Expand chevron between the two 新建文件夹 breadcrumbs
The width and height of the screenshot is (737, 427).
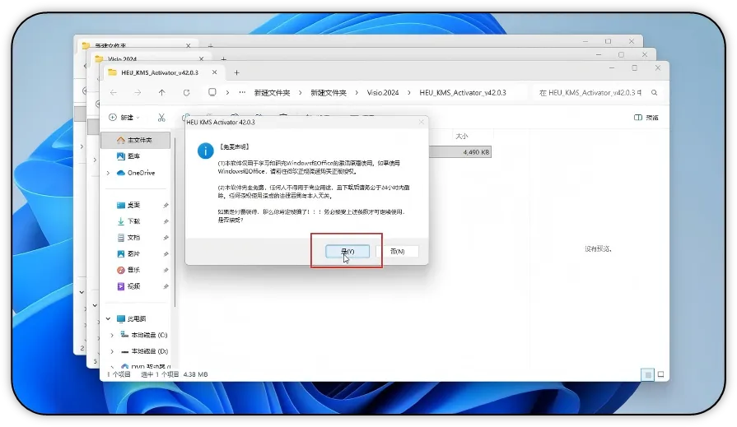tap(300, 92)
